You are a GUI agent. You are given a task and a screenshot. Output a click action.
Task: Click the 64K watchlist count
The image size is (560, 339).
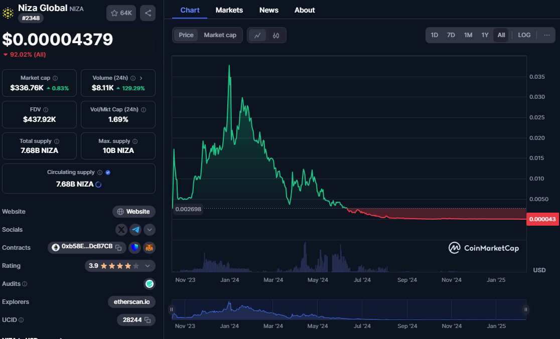[126, 13]
